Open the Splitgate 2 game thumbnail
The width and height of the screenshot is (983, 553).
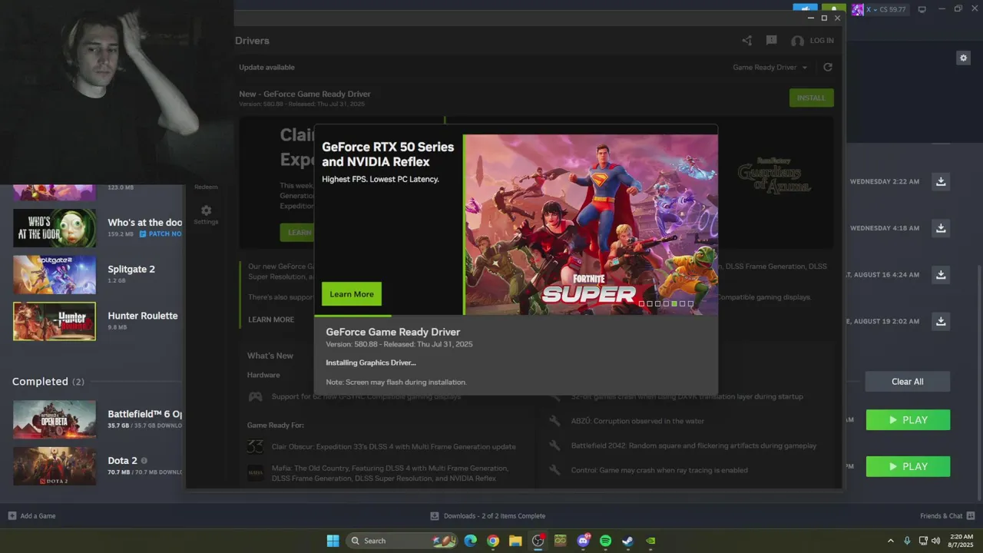(x=55, y=275)
